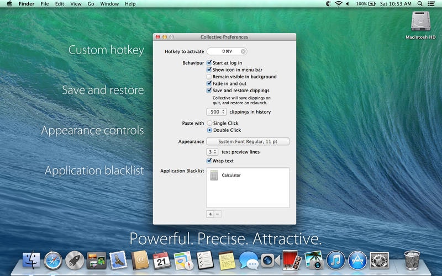The image size is (442, 276).
Task: Open the Edit menu
Action: coord(59,4)
